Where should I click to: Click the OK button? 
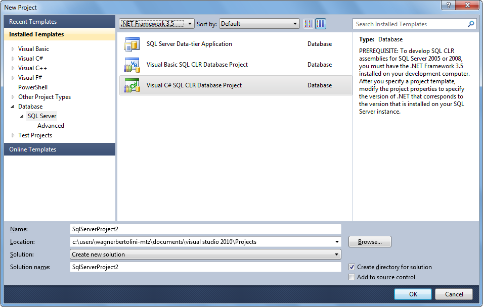(413, 294)
